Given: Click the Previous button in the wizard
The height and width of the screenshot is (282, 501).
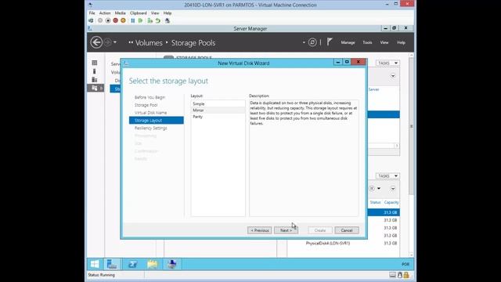Looking at the screenshot, I should [259, 230].
